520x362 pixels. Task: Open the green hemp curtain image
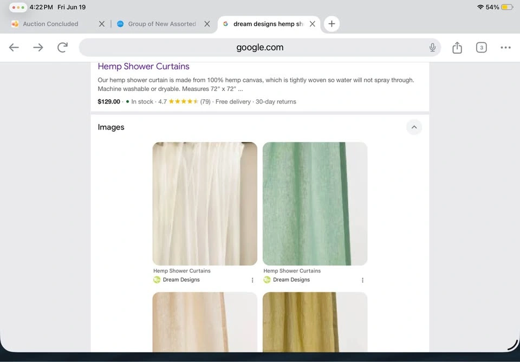tap(315, 203)
